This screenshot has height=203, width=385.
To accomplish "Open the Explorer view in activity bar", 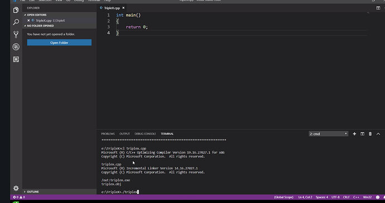I will pyautogui.click(x=16, y=10).
